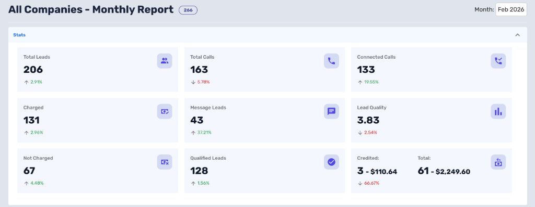Click the Charged value 131
535x207 pixels.
[31, 120]
